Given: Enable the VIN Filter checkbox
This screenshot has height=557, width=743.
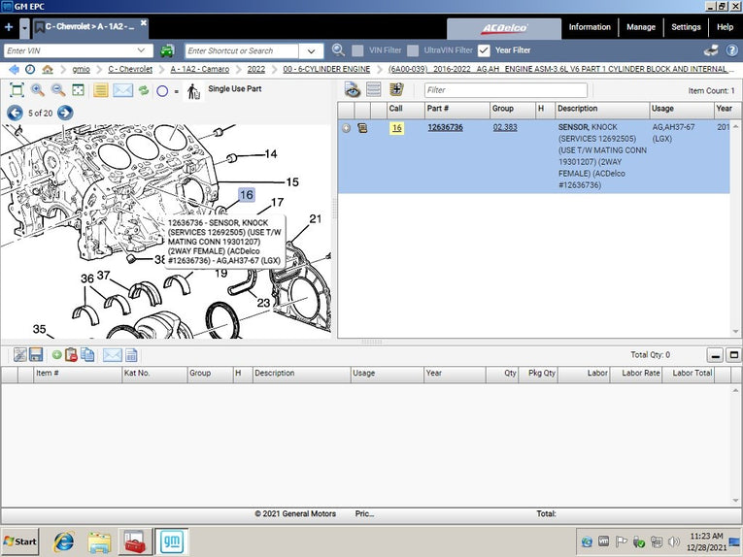Looking at the screenshot, I should (x=358, y=50).
